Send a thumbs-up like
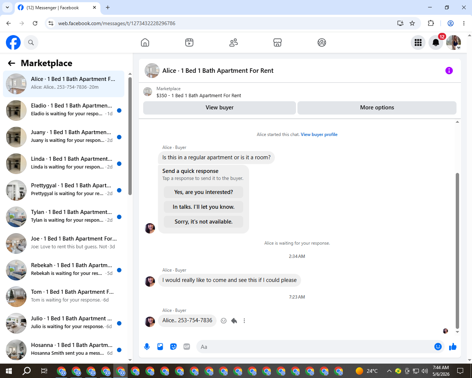 [453, 347]
